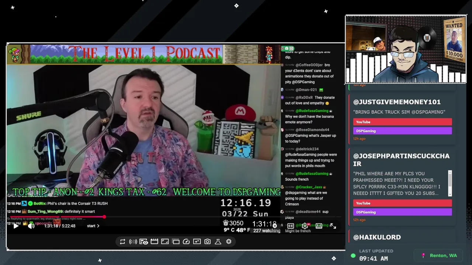Open the playback speed gauge icon
472x265 pixels.
tap(186, 242)
